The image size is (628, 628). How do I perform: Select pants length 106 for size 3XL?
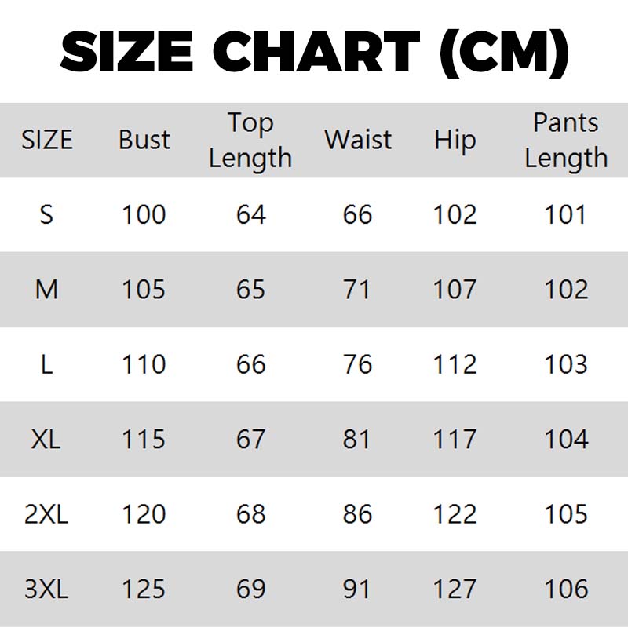pyautogui.click(x=566, y=589)
